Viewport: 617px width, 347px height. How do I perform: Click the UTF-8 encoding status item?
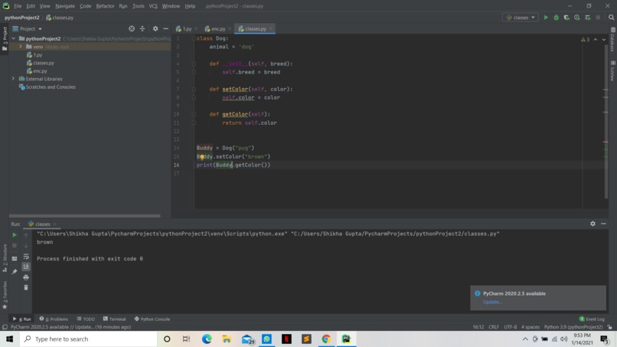tap(511, 327)
